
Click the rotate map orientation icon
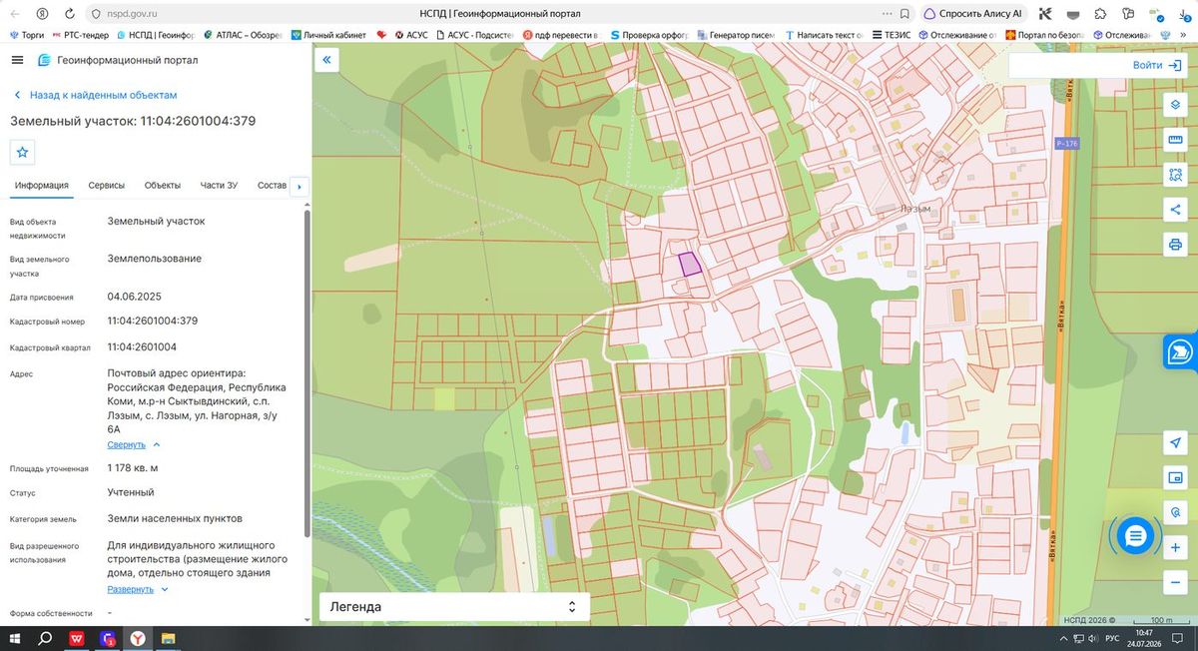pos(1175,513)
